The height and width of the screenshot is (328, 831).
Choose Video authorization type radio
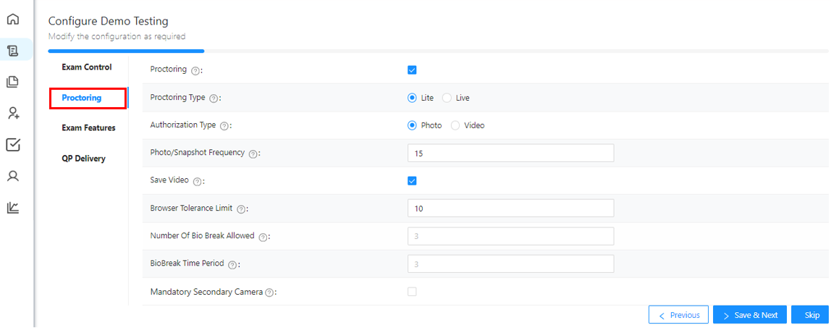[455, 125]
